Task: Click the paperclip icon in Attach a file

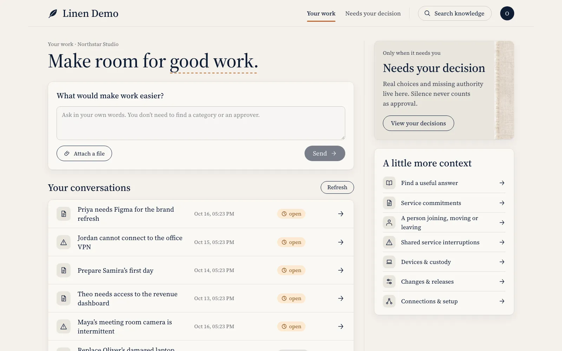Action: coord(67,153)
